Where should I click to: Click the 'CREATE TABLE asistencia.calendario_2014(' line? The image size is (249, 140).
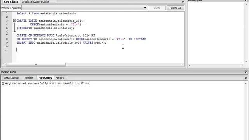click(x=51, y=21)
